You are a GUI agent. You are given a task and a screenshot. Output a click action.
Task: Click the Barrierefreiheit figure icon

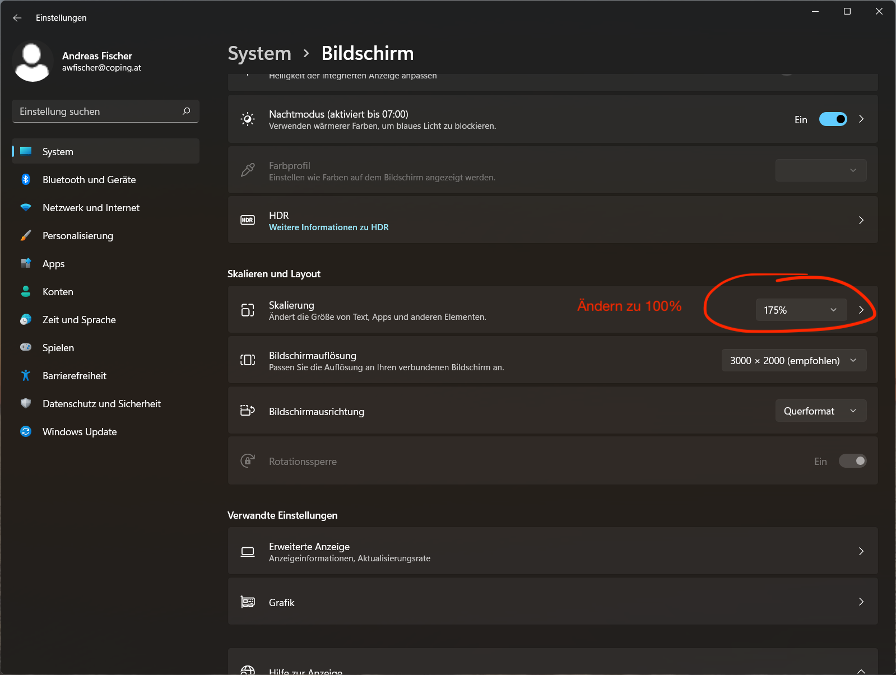(x=26, y=375)
